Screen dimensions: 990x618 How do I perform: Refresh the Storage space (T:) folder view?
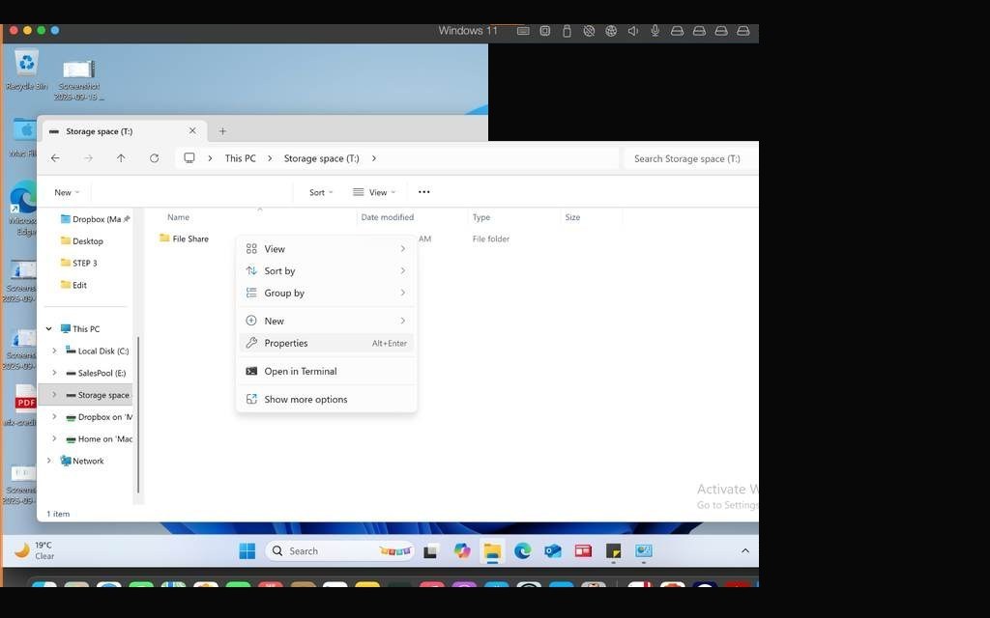click(x=154, y=158)
